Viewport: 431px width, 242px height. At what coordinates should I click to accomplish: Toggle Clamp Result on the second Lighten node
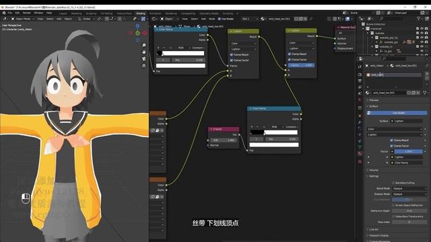pyautogui.click(x=289, y=54)
